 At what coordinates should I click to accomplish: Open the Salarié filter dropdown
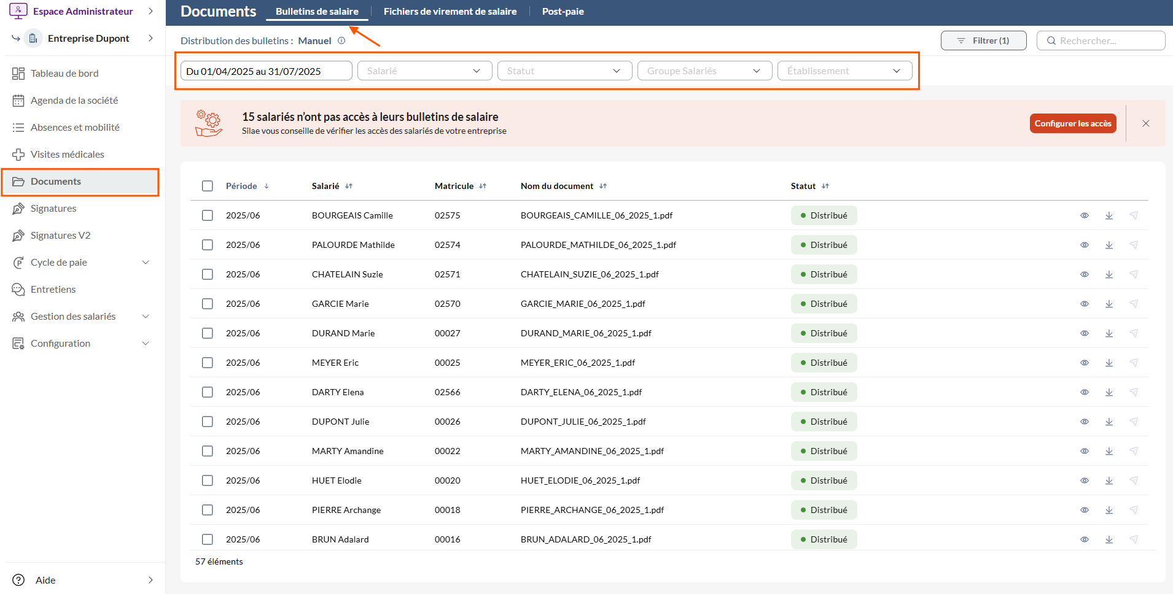click(424, 71)
